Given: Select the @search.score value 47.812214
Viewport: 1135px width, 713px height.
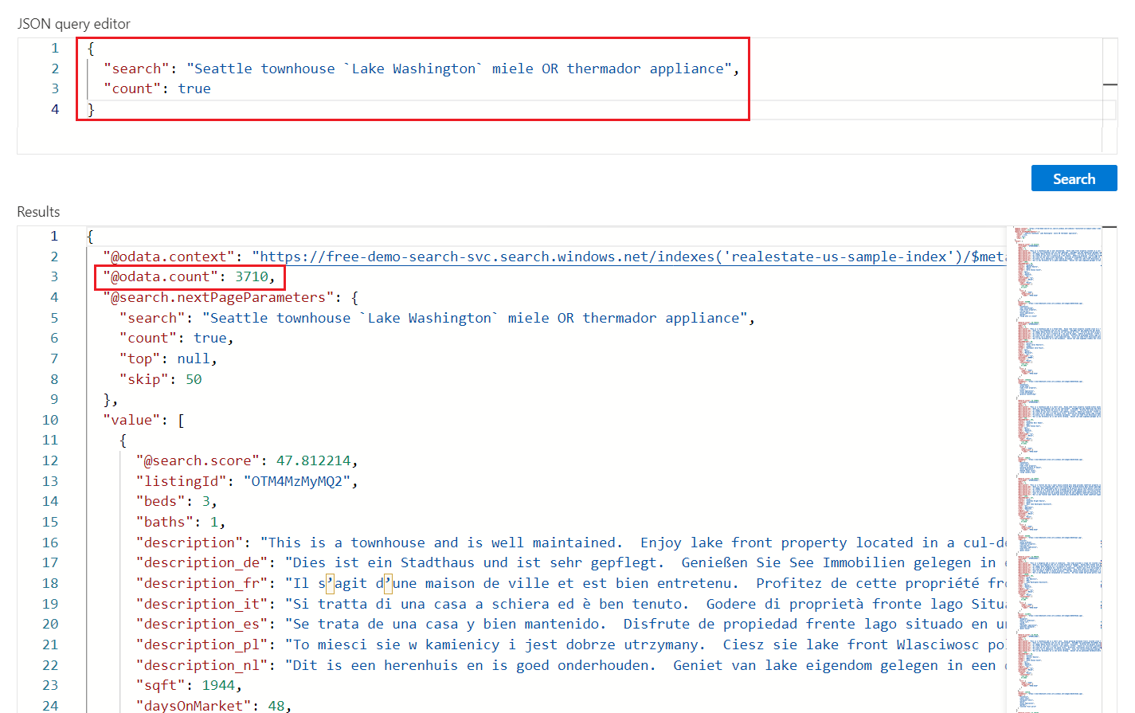Looking at the screenshot, I should [314, 460].
